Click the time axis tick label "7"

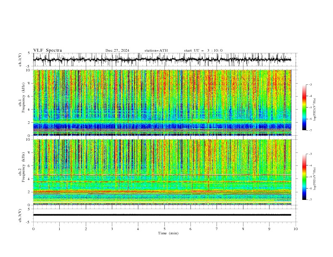pyautogui.click(x=217, y=229)
